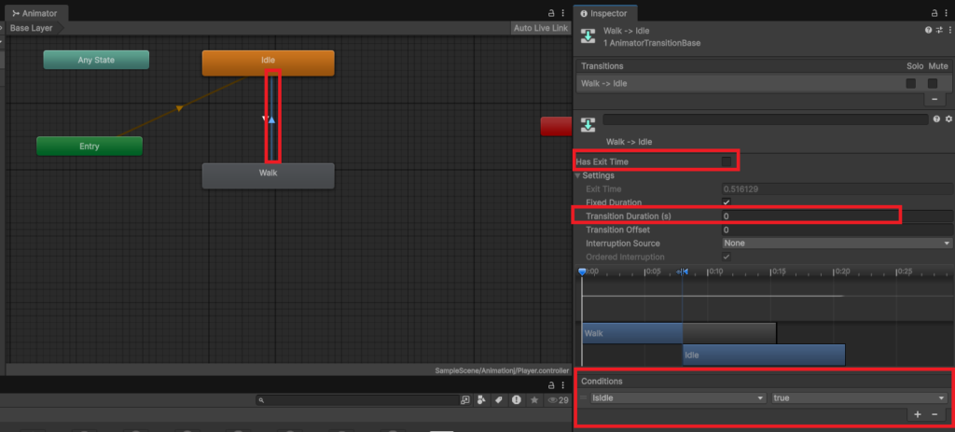
Task: Click the Base Layer breadcrumb
Action: pyautogui.click(x=31, y=28)
